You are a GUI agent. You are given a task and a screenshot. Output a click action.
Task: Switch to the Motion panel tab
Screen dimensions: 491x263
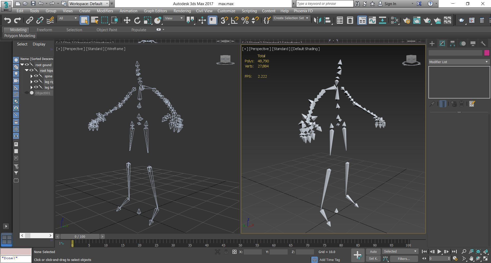(x=463, y=44)
